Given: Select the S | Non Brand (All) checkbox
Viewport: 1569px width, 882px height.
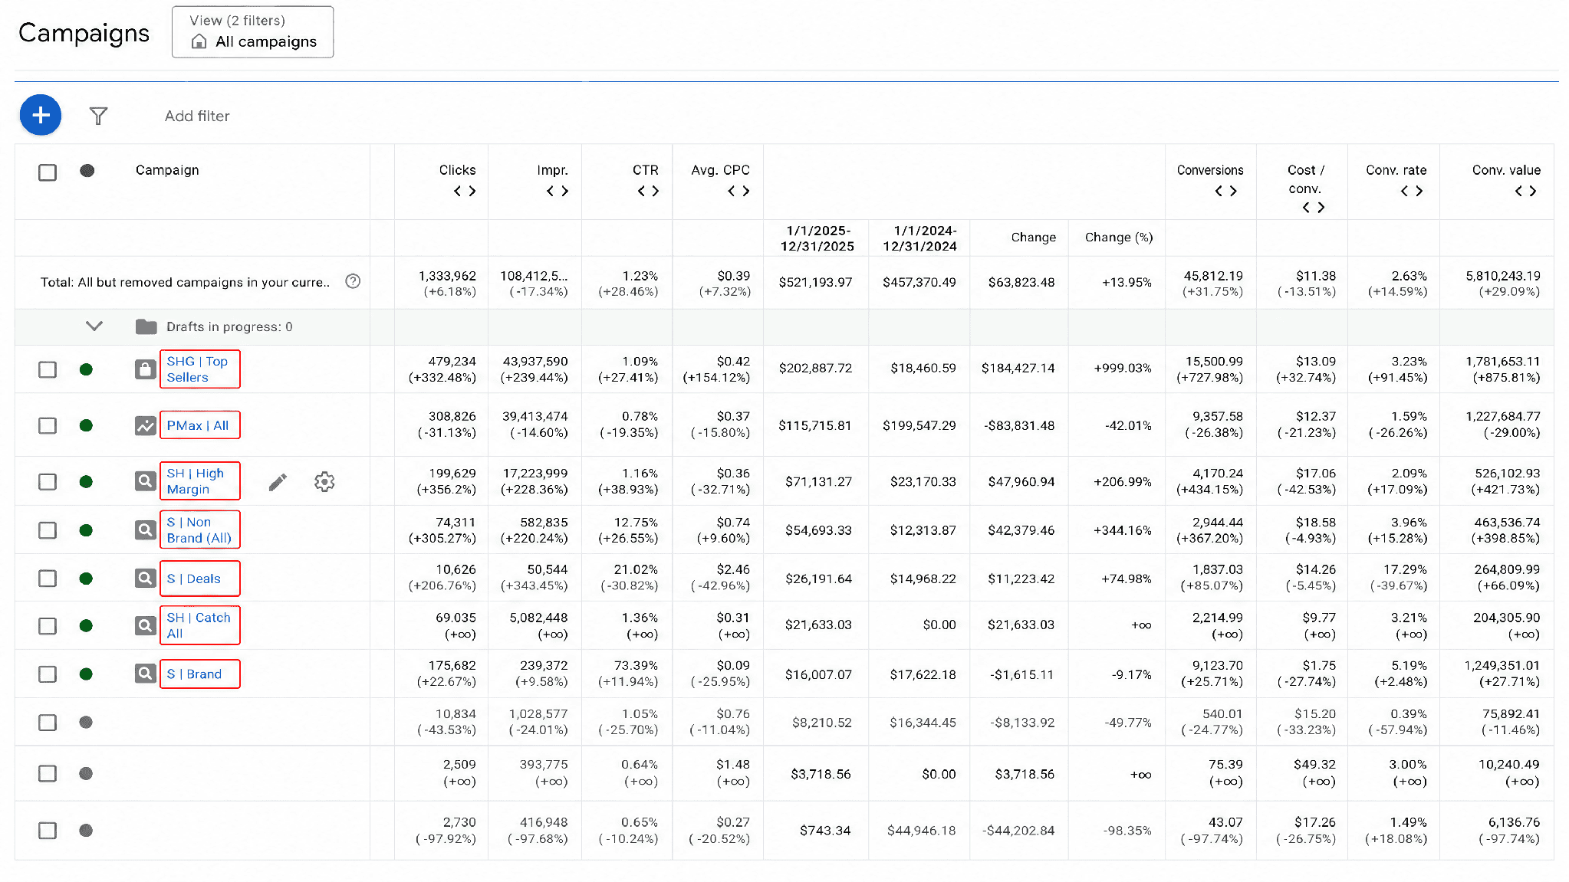Looking at the screenshot, I should [x=48, y=530].
